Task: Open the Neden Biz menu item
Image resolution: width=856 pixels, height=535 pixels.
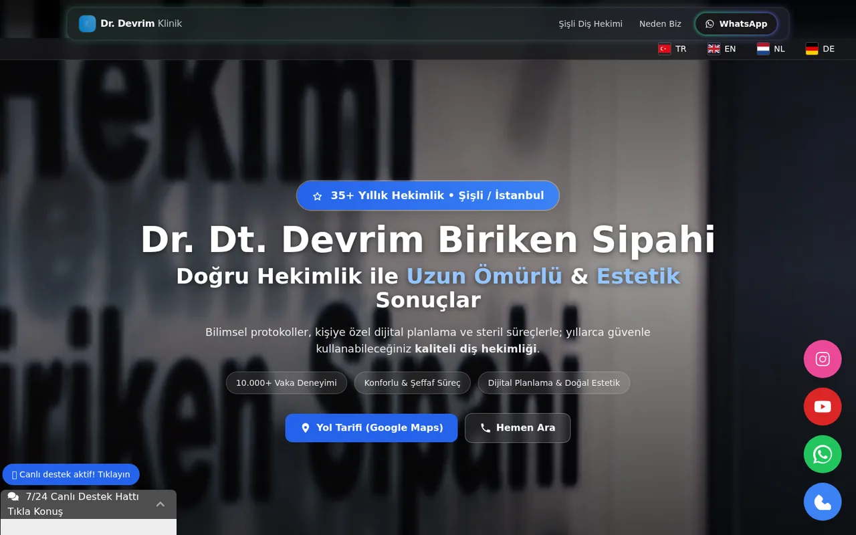Action: pos(660,24)
